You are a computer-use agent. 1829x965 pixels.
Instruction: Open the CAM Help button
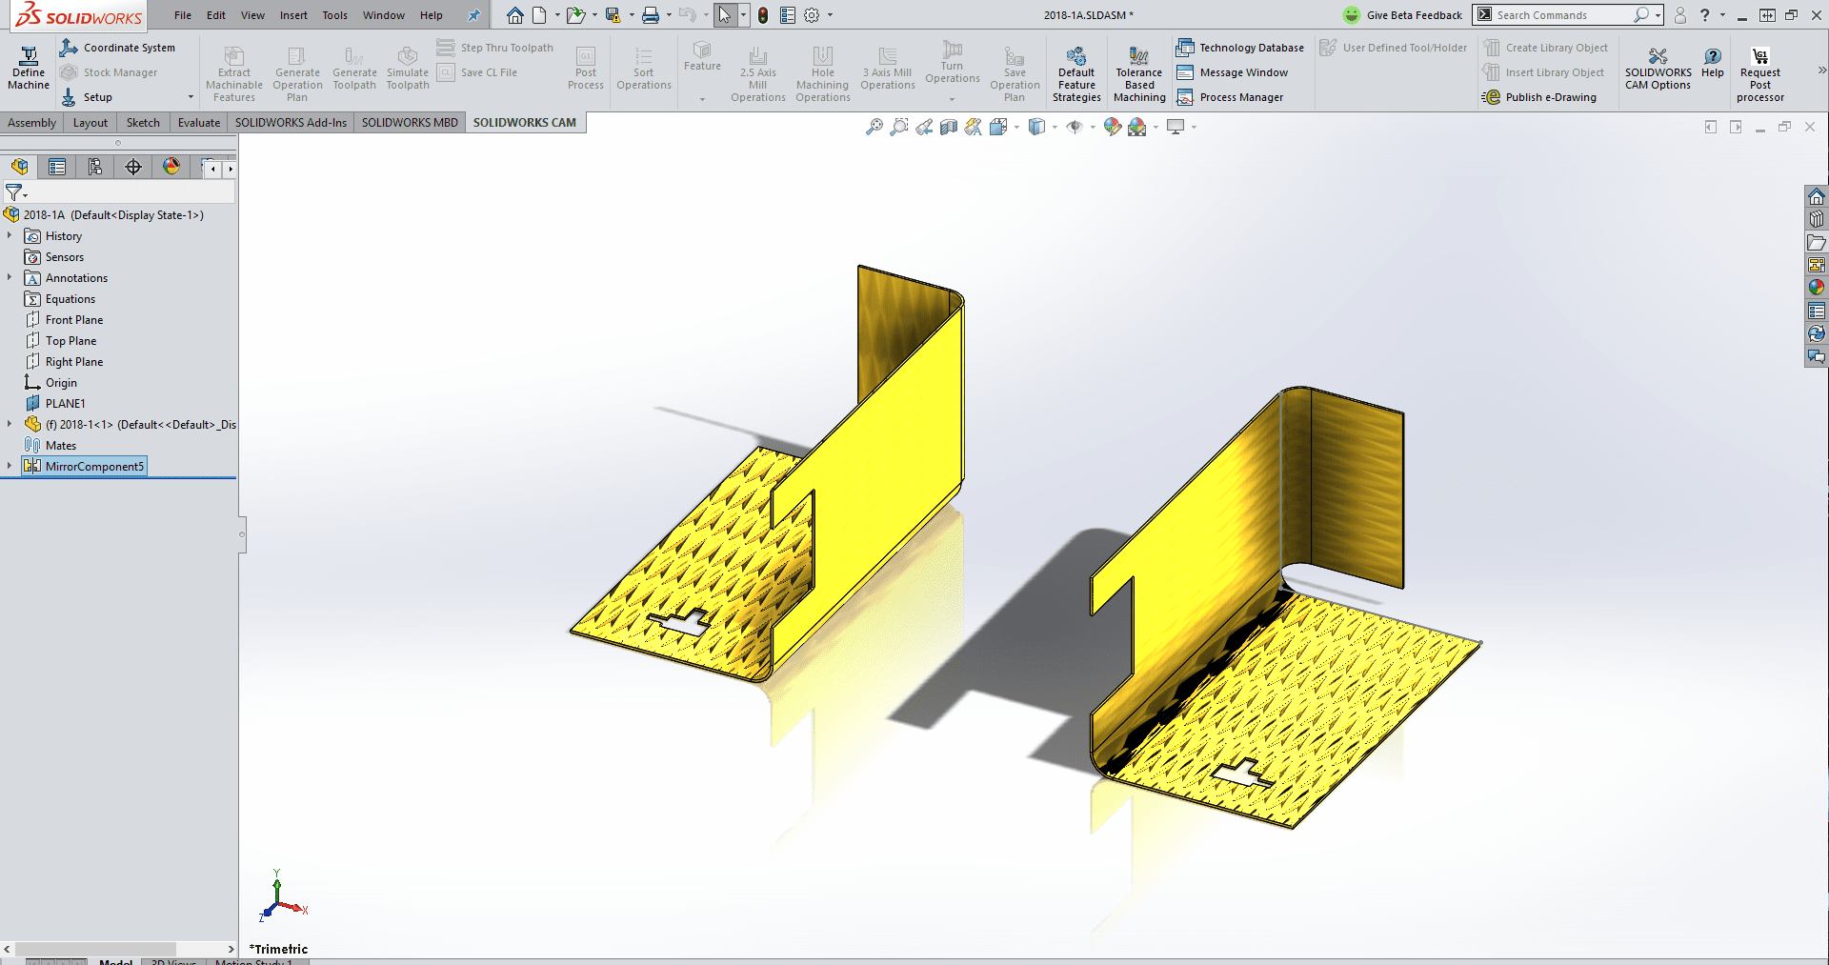tap(1713, 63)
